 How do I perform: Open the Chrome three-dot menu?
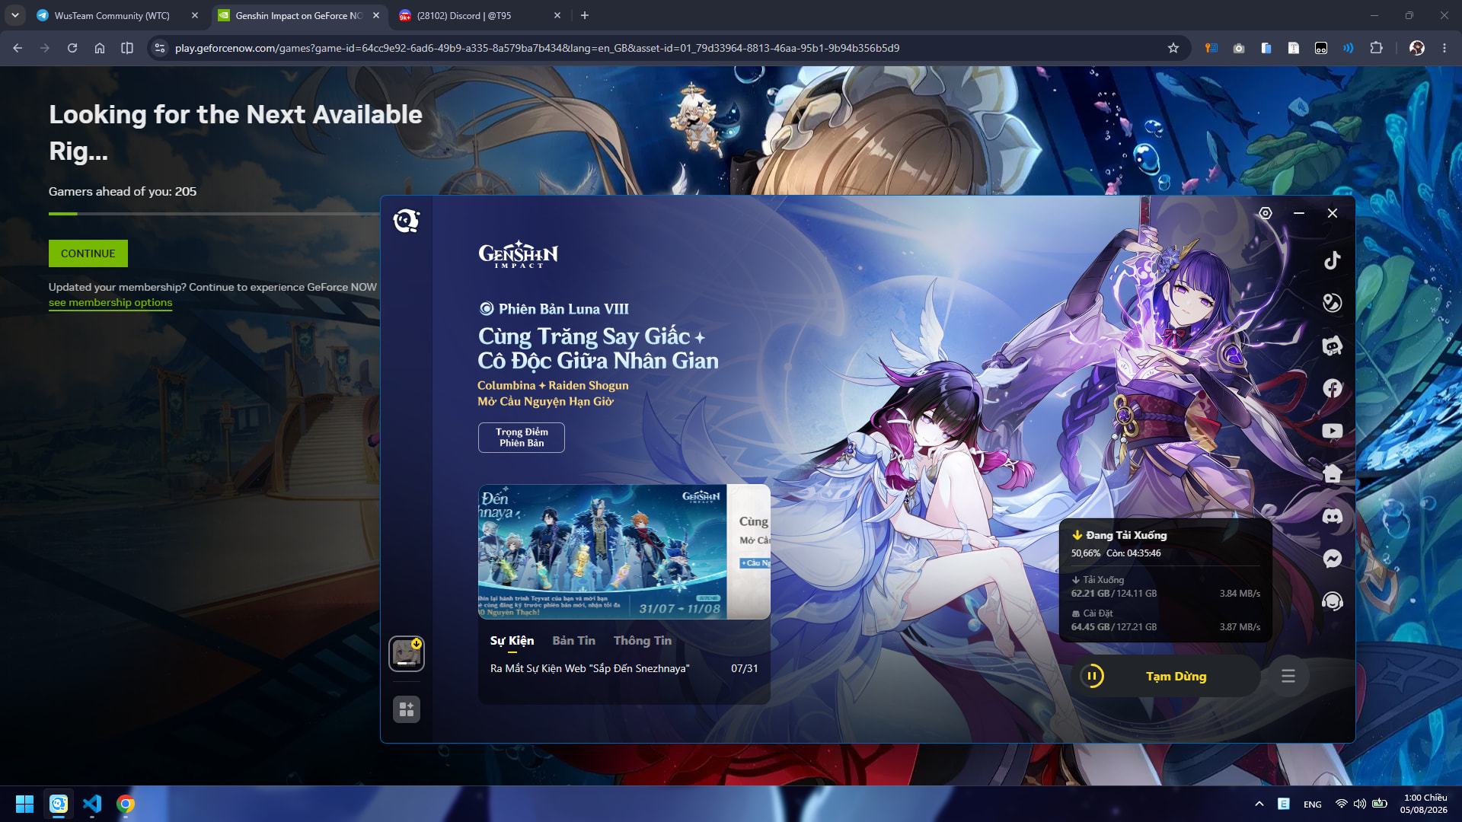(1444, 48)
